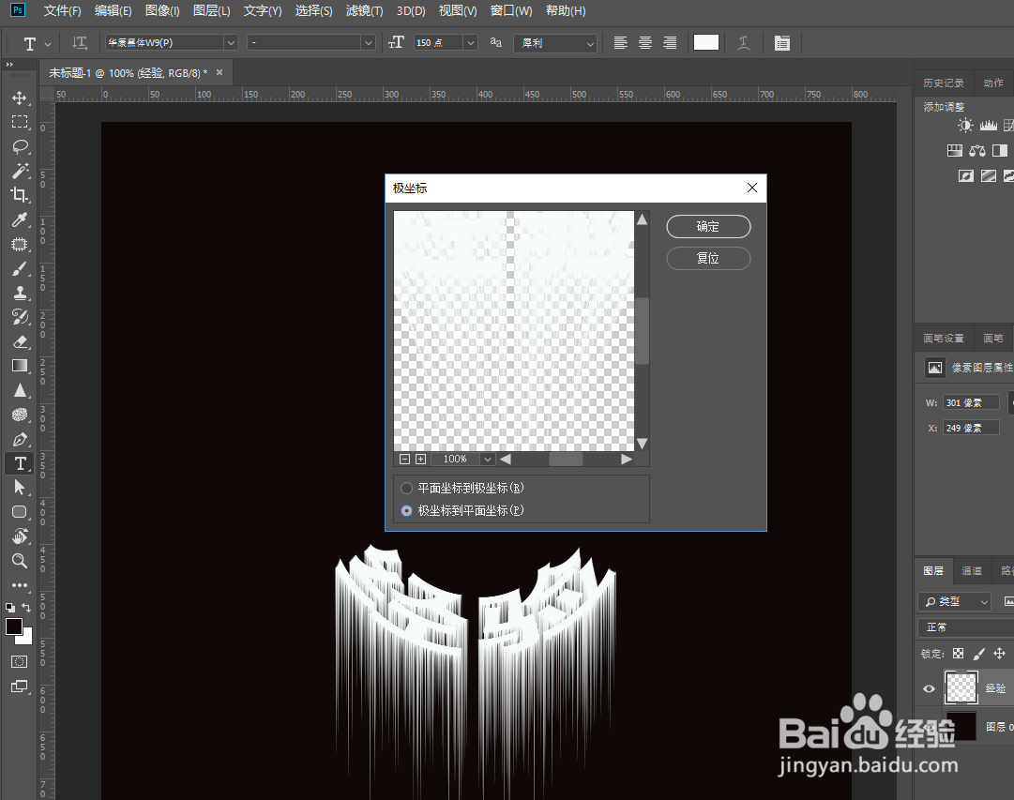Select the Lasso tool
Viewport: 1014px width, 800px height.
20,147
